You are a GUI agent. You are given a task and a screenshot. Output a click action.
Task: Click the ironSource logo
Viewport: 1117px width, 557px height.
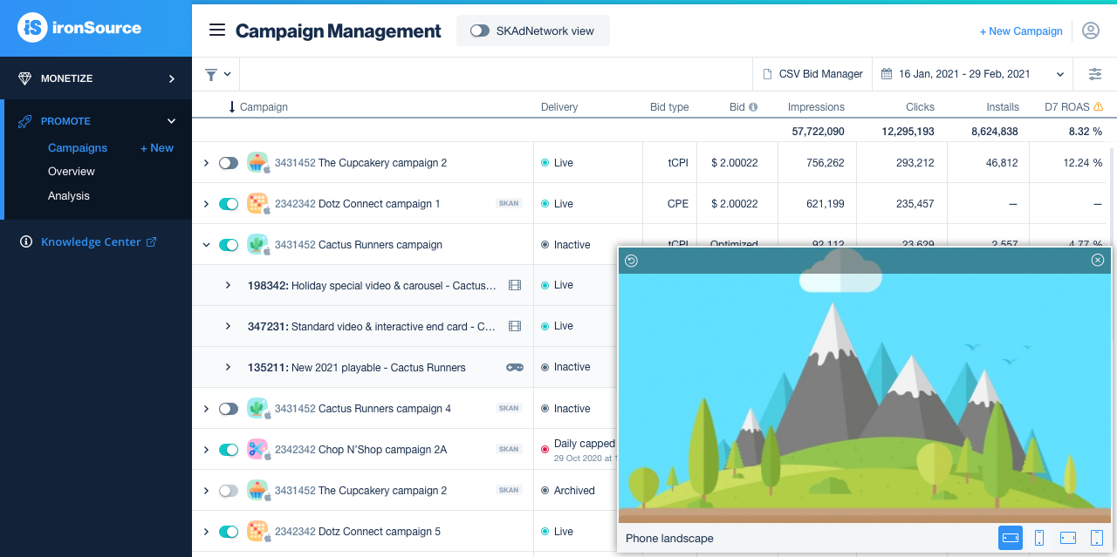[79, 28]
